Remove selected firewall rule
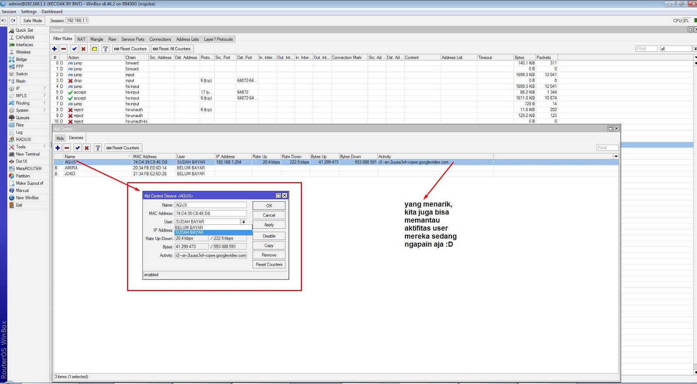697x384 pixels. pos(64,49)
